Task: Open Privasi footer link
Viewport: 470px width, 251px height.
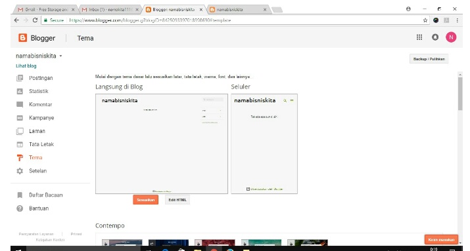Action: [76, 234]
